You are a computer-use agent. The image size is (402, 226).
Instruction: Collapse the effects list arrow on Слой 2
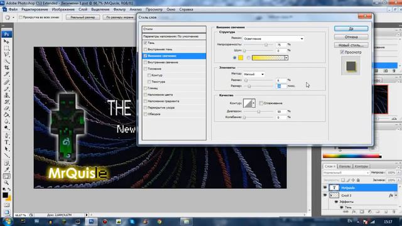tap(396, 195)
